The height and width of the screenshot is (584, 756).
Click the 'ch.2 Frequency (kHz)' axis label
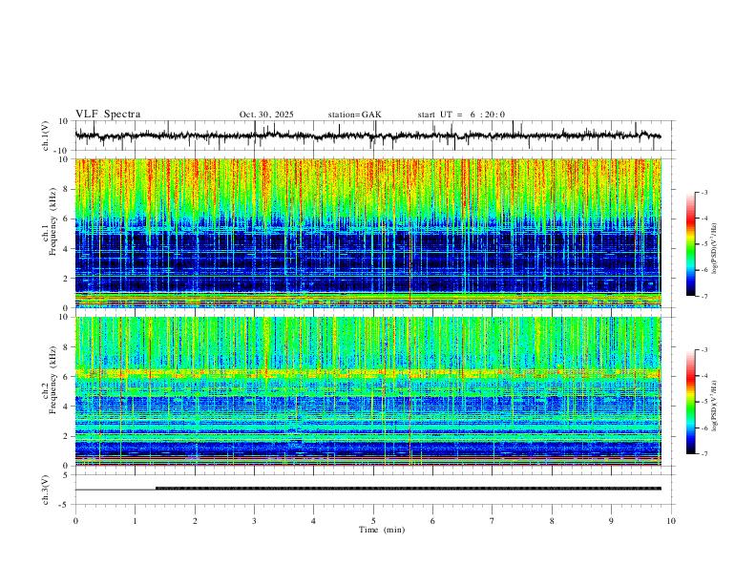[49, 380]
